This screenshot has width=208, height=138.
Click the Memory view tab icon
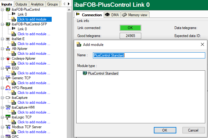124,15
